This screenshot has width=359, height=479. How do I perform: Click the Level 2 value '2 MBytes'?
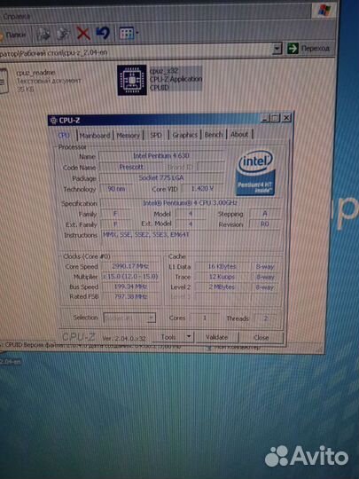tap(222, 287)
